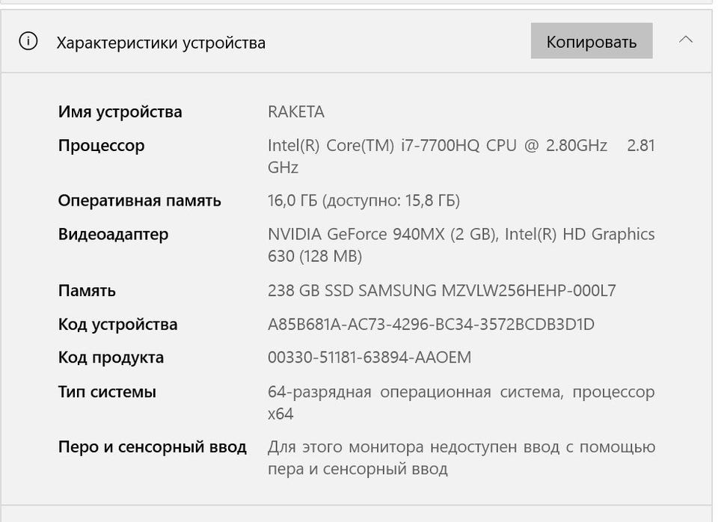The image size is (718, 522).
Task: Click the Память label
Action: pyautogui.click(x=87, y=290)
